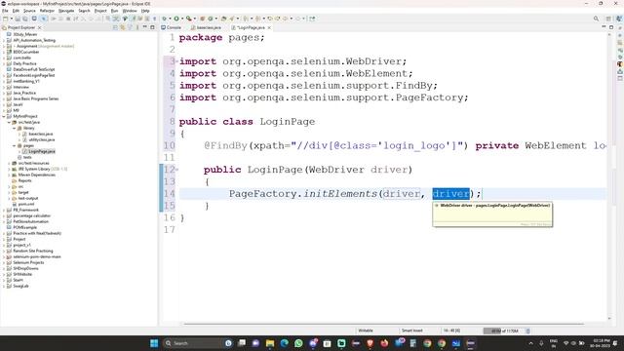Click the Save All toolbar icon
This screenshot has width=624, height=351.
[24, 19]
